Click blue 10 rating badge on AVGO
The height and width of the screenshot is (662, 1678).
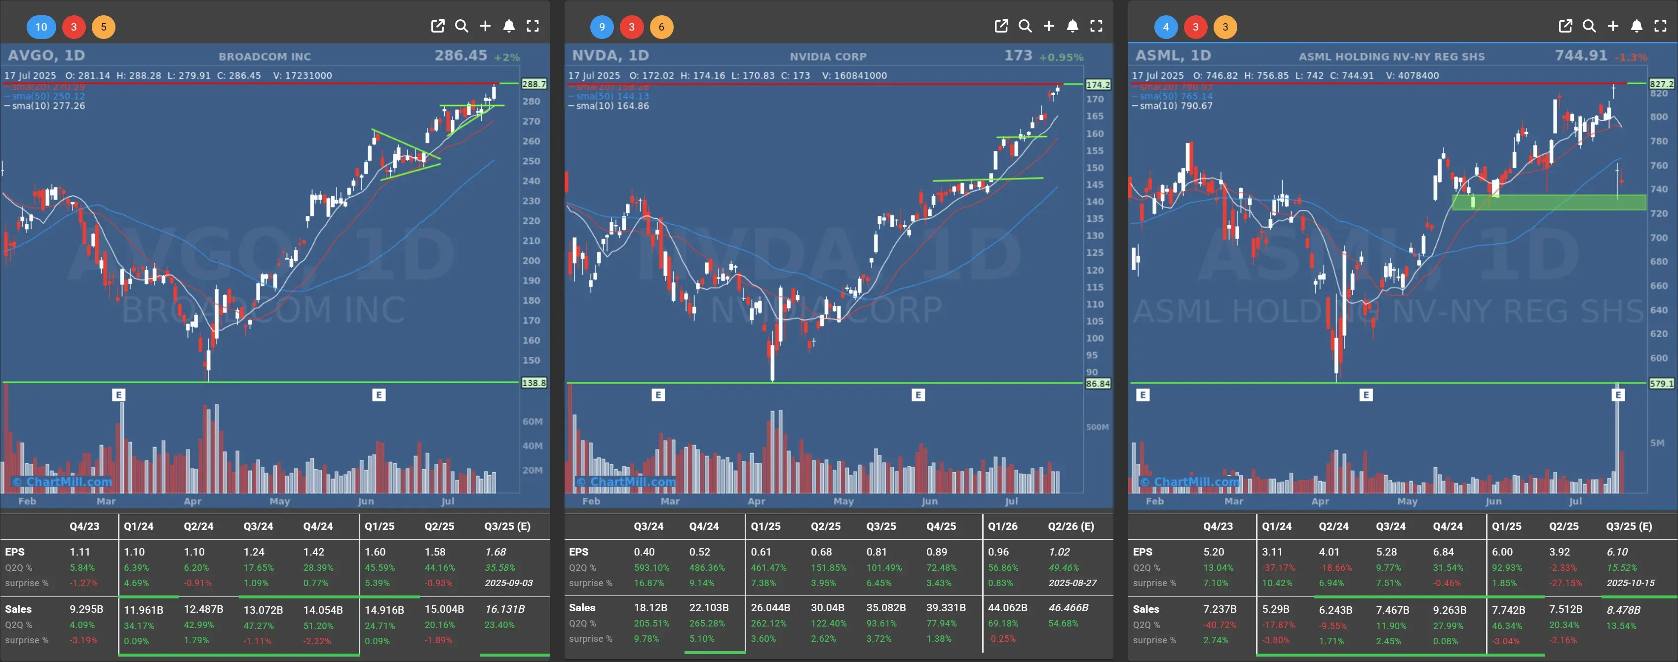coord(41,27)
